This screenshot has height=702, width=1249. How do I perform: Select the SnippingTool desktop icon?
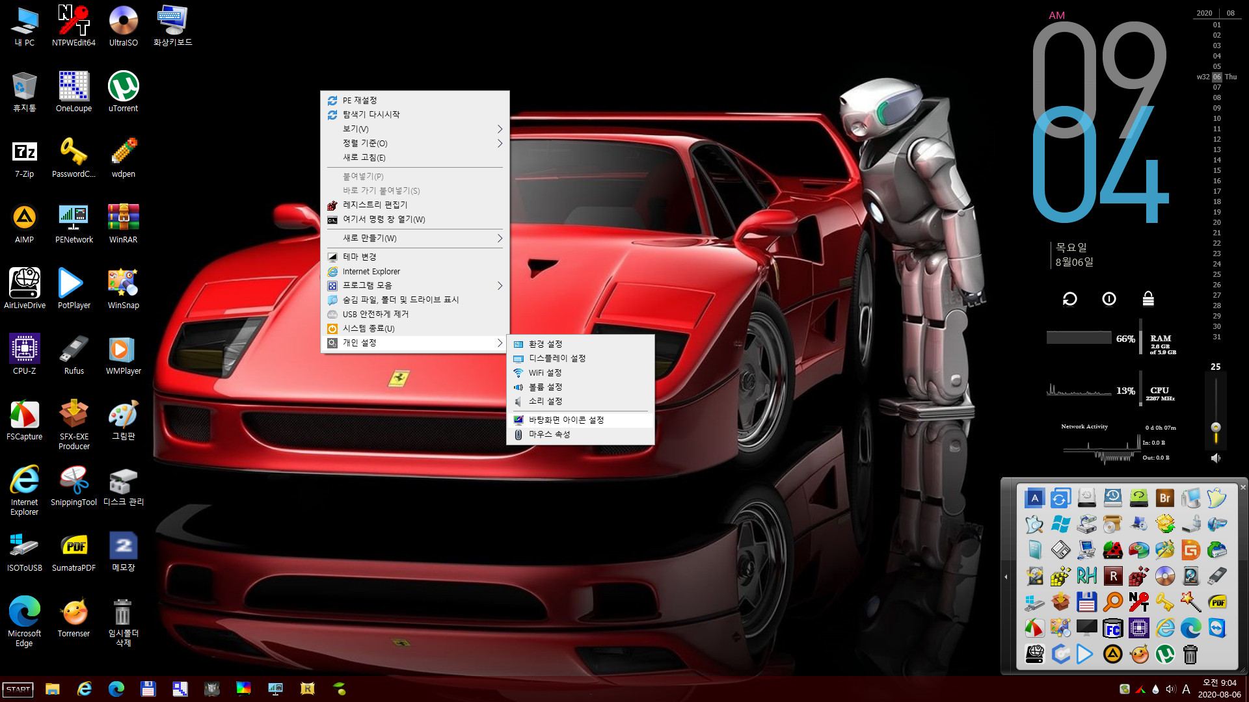coord(74,486)
